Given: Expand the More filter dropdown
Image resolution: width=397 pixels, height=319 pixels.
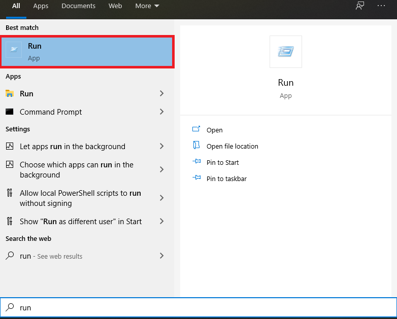Looking at the screenshot, I should (147, 6).
